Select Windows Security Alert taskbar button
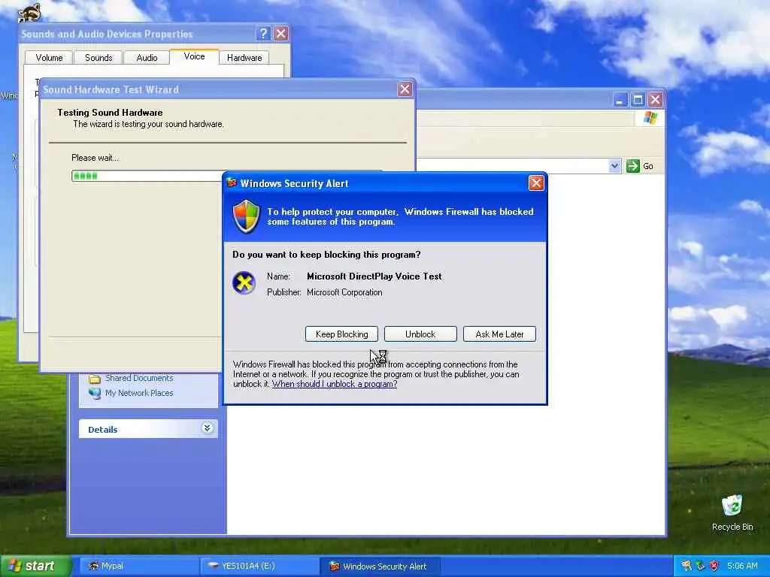Image resolution: width=770 pixels, height=577 pixels. pyautogui.click(x=380, y=566)
